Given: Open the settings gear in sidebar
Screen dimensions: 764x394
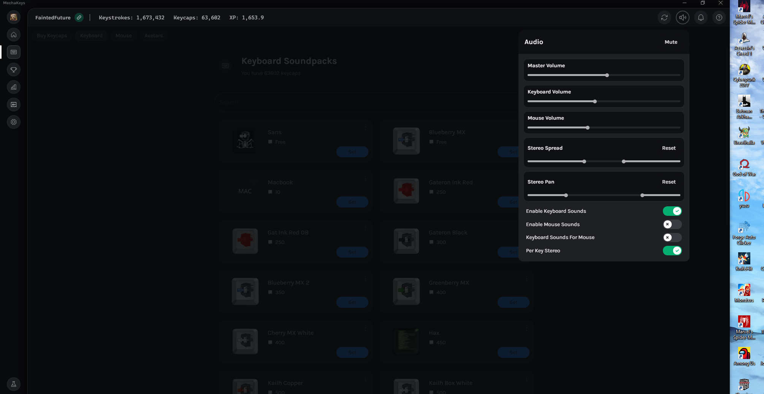Looking at the screenshot, I should pyautogui.click(x=14, y=122).
